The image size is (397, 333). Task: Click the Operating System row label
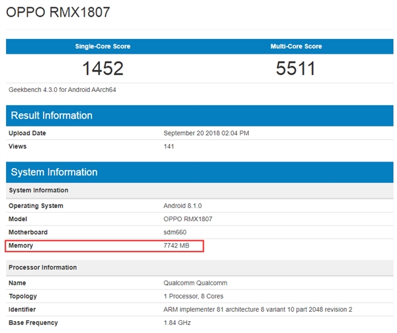(36, 206)
